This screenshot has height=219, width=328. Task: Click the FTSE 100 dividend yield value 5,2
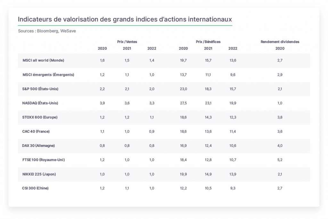280,160
